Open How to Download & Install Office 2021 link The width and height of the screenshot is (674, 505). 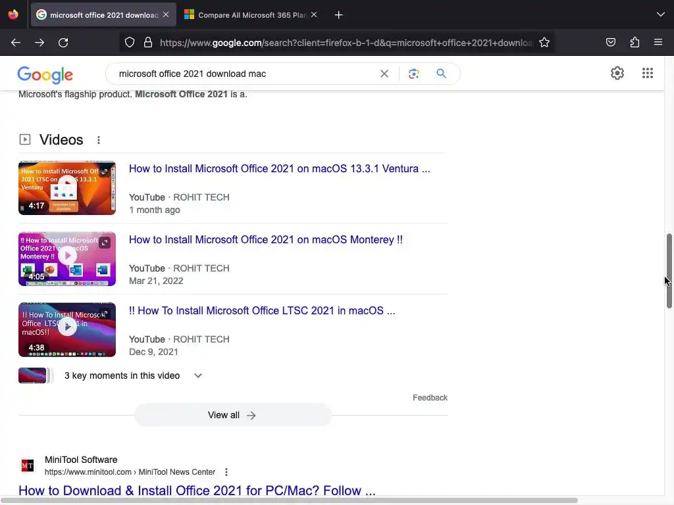pyautogui.click(x=197, y=491)
